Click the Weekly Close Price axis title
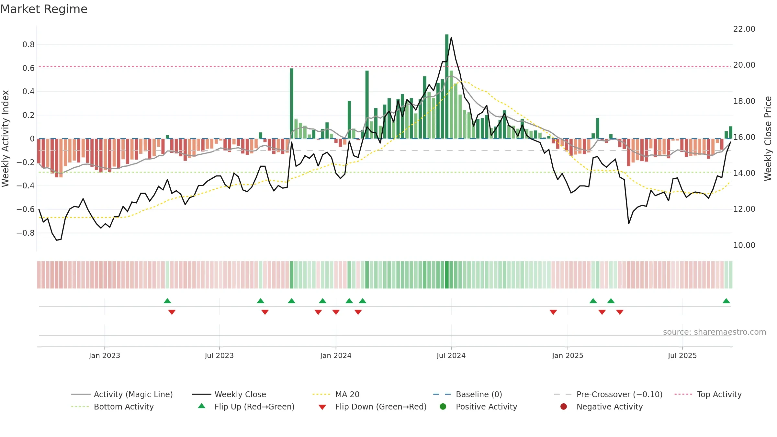 (x=768, y=139)
